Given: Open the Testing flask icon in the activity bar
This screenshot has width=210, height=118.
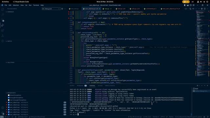Looking at the screenshot, I should point(3,36).
